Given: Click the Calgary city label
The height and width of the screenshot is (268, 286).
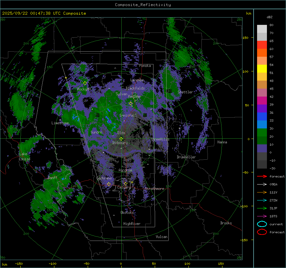Looking at the screenshot, I should point(124,188).
